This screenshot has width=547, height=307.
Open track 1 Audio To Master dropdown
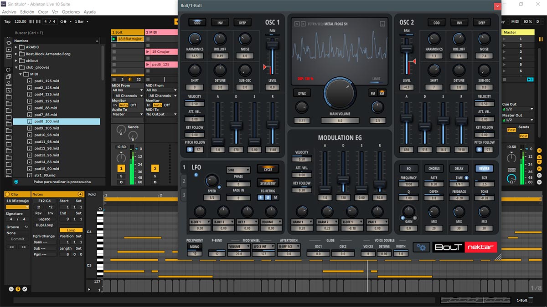click(127, 114)
